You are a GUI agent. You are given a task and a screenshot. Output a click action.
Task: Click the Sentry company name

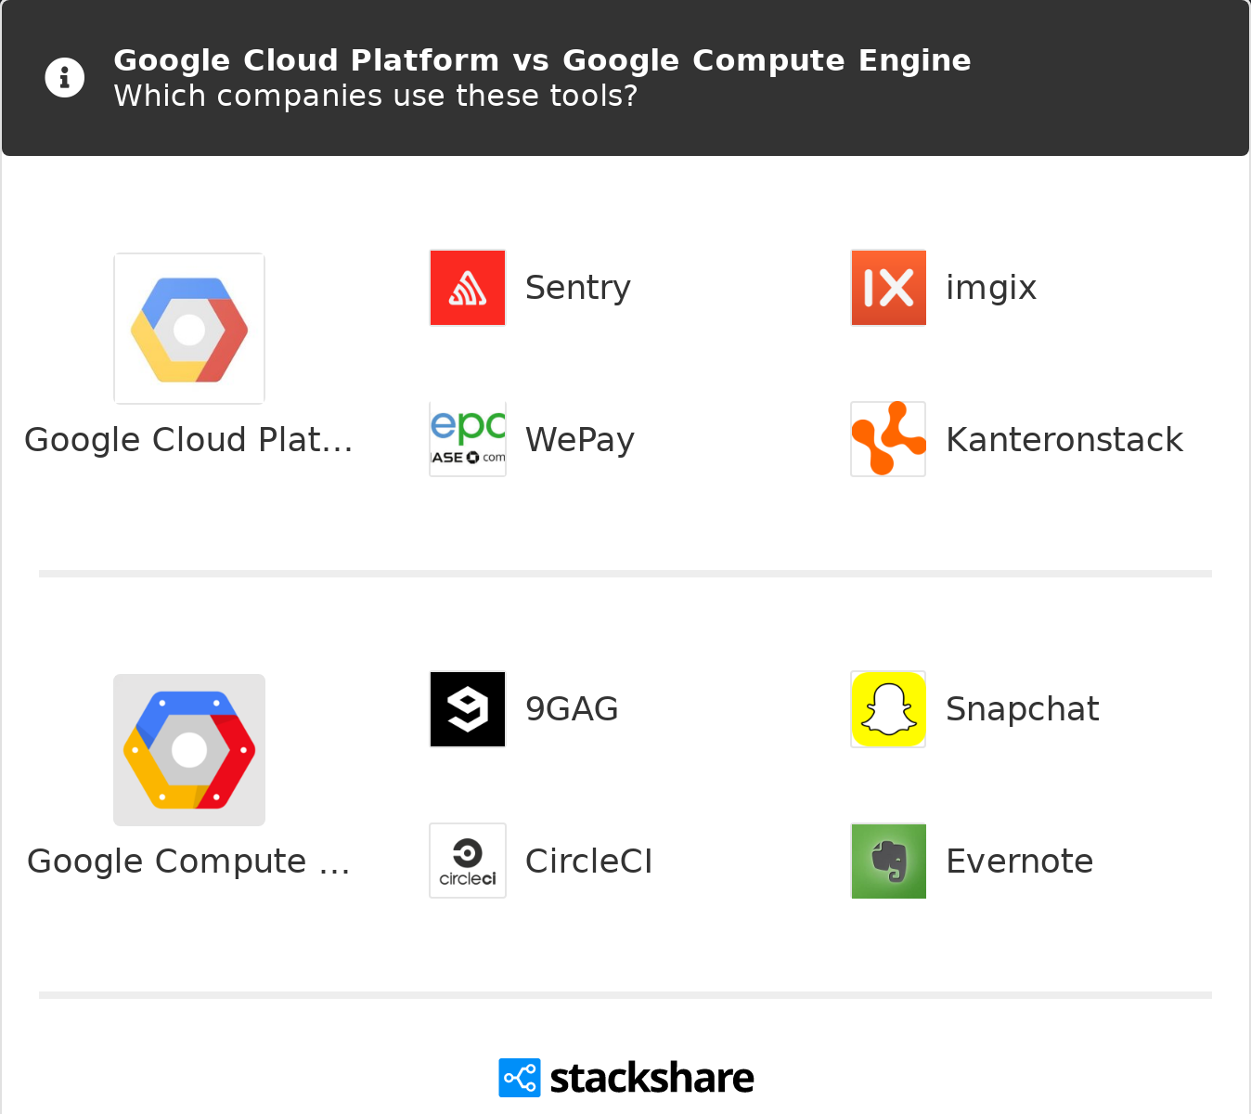click(x=577, y=288)
